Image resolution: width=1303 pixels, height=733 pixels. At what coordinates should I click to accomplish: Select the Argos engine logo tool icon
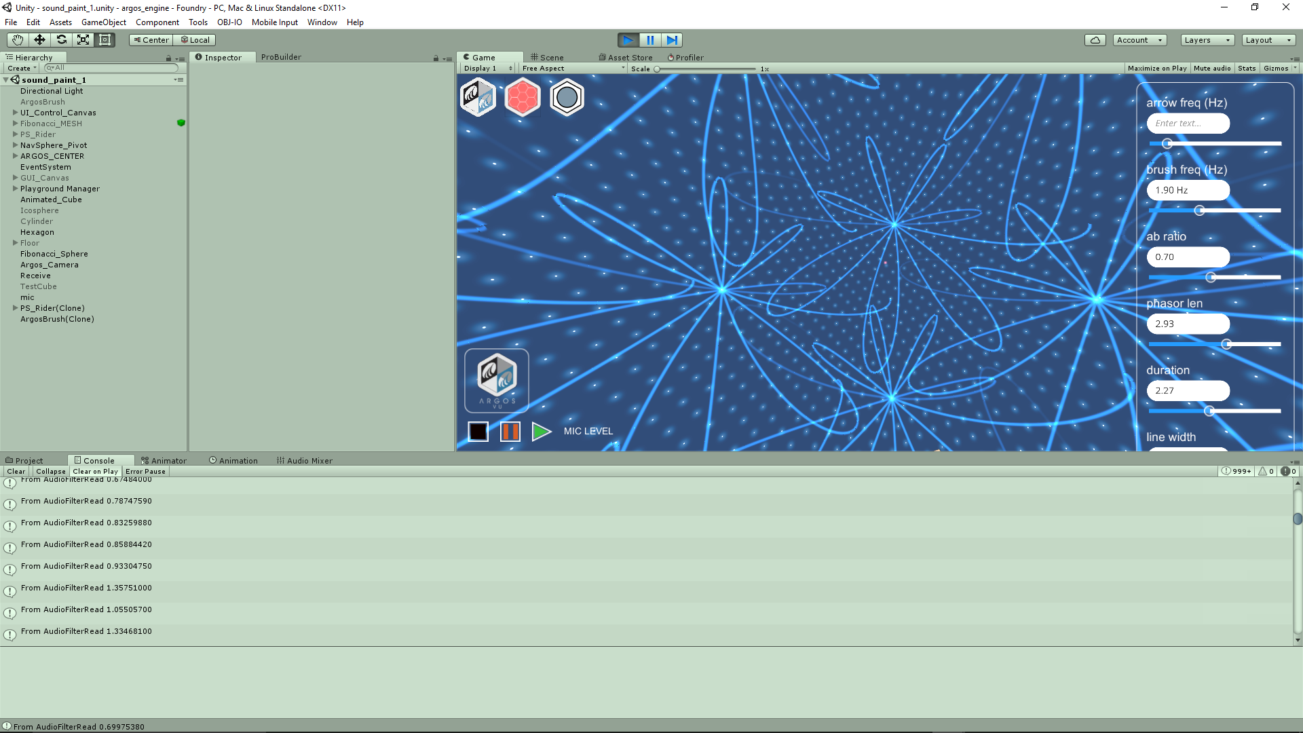point(478,98)
